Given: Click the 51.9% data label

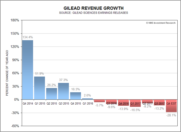Looking at the screenshot, I should 40,74.
